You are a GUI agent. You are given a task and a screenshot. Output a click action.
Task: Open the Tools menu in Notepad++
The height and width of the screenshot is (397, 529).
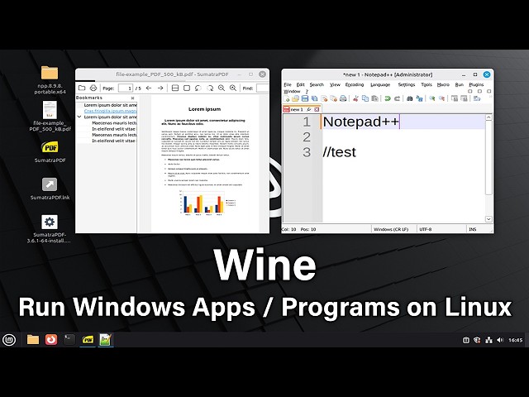pos(427,84)
